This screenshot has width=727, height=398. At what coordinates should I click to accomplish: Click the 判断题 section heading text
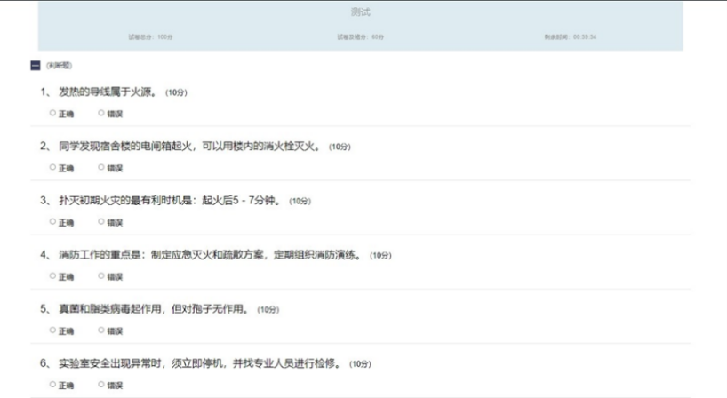pyautogui.click(x=59, y=65)
